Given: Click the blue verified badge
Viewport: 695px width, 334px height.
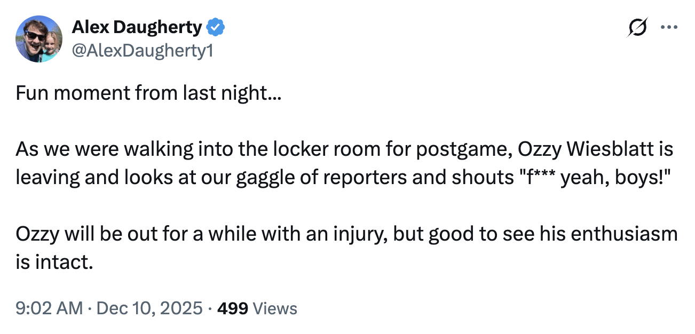Looking at the screenshot, I should point(216,27).
